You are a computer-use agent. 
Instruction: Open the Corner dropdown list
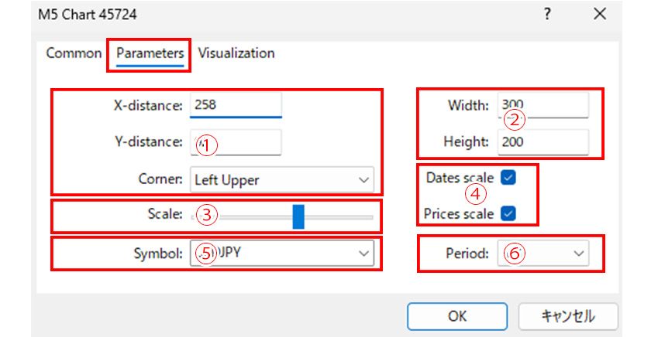click(x=281, y=179)
